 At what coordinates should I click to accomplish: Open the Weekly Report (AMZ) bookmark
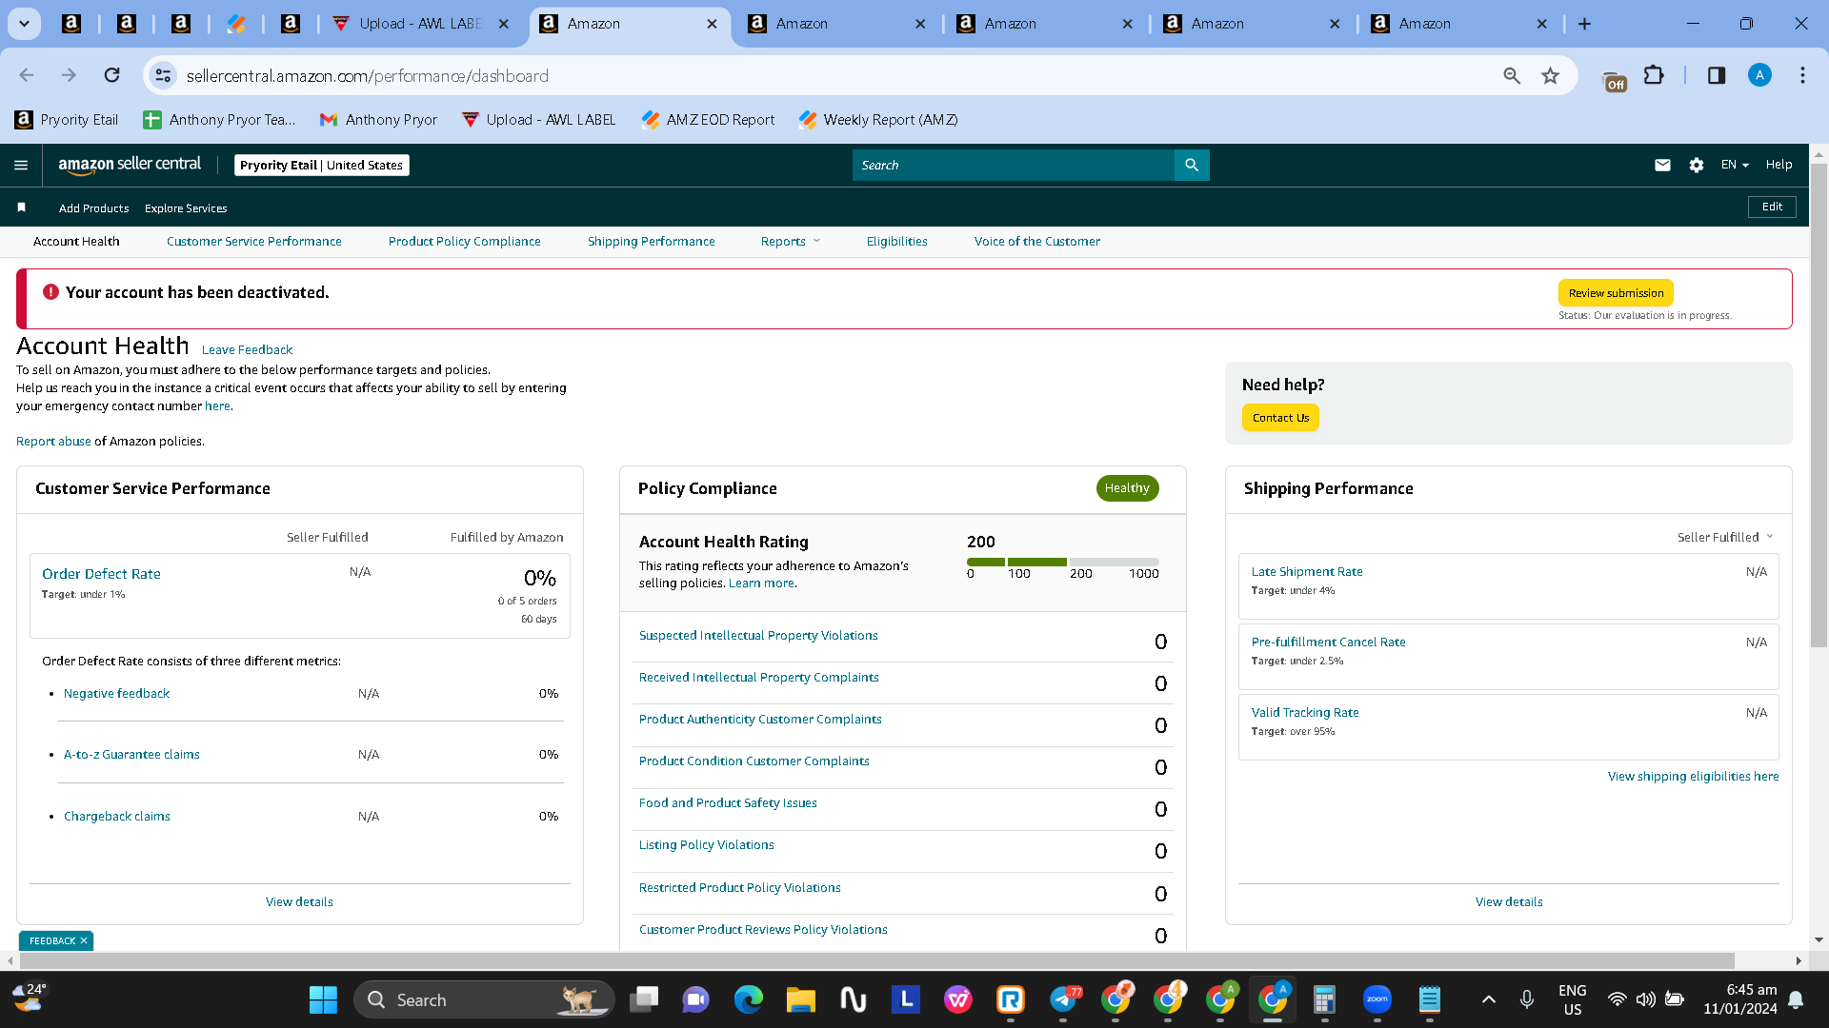tap(878, 119)
